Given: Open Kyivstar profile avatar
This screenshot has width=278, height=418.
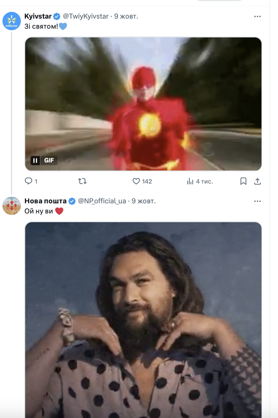Looking at the screenshot, I should pos(12,21).
